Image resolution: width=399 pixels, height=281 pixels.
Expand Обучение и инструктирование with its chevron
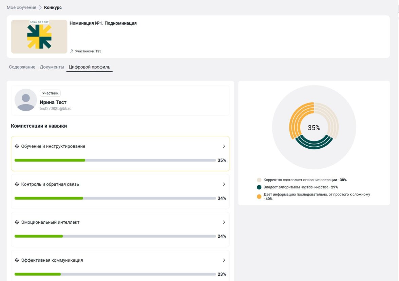click(x=224, y=146)
